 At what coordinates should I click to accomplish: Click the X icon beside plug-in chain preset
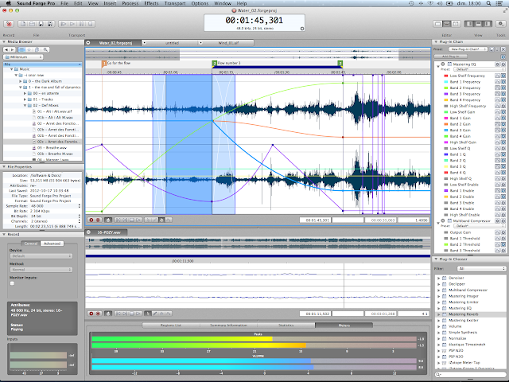[x=503, y=49]
